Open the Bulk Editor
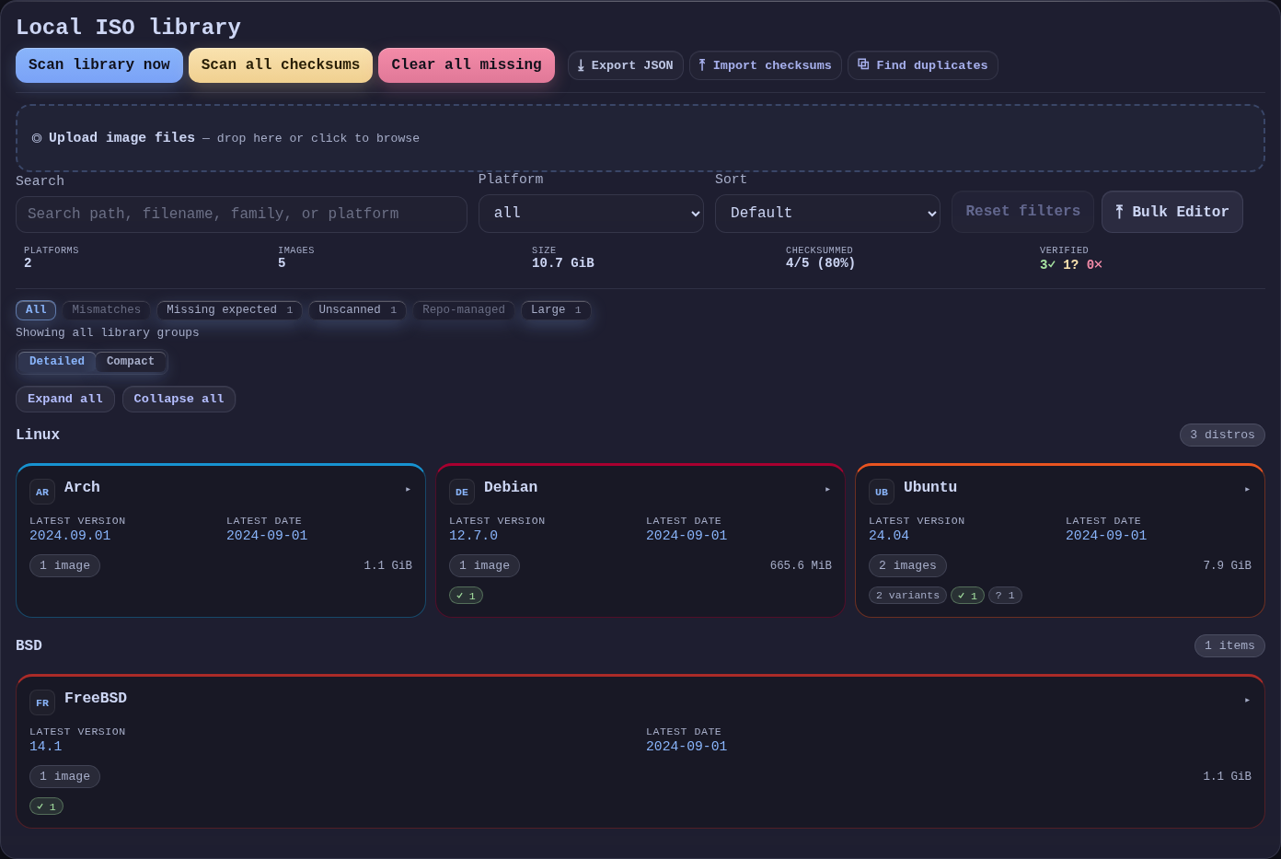 [1172, 212]
